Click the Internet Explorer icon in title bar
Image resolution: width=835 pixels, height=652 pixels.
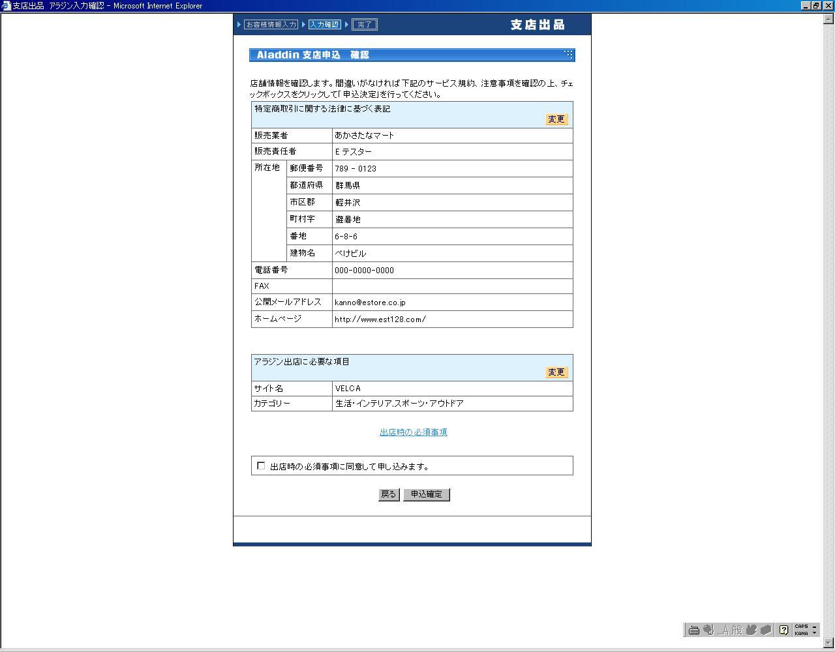click(6, 6)
